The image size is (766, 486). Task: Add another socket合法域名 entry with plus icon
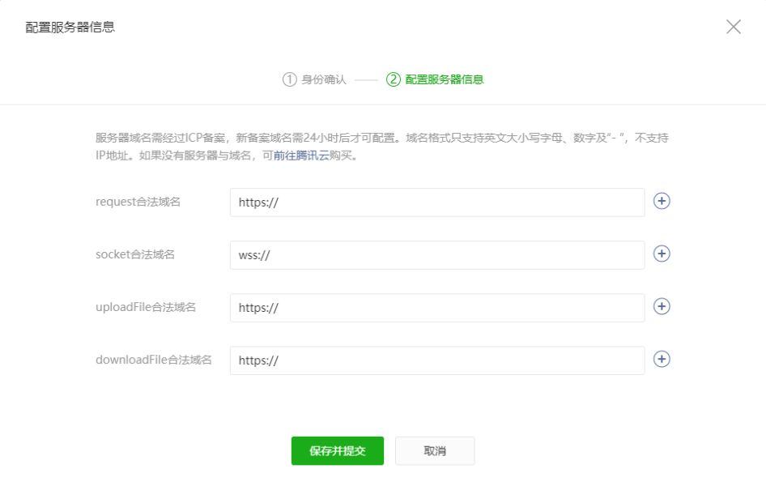click(x=662, y=254)
